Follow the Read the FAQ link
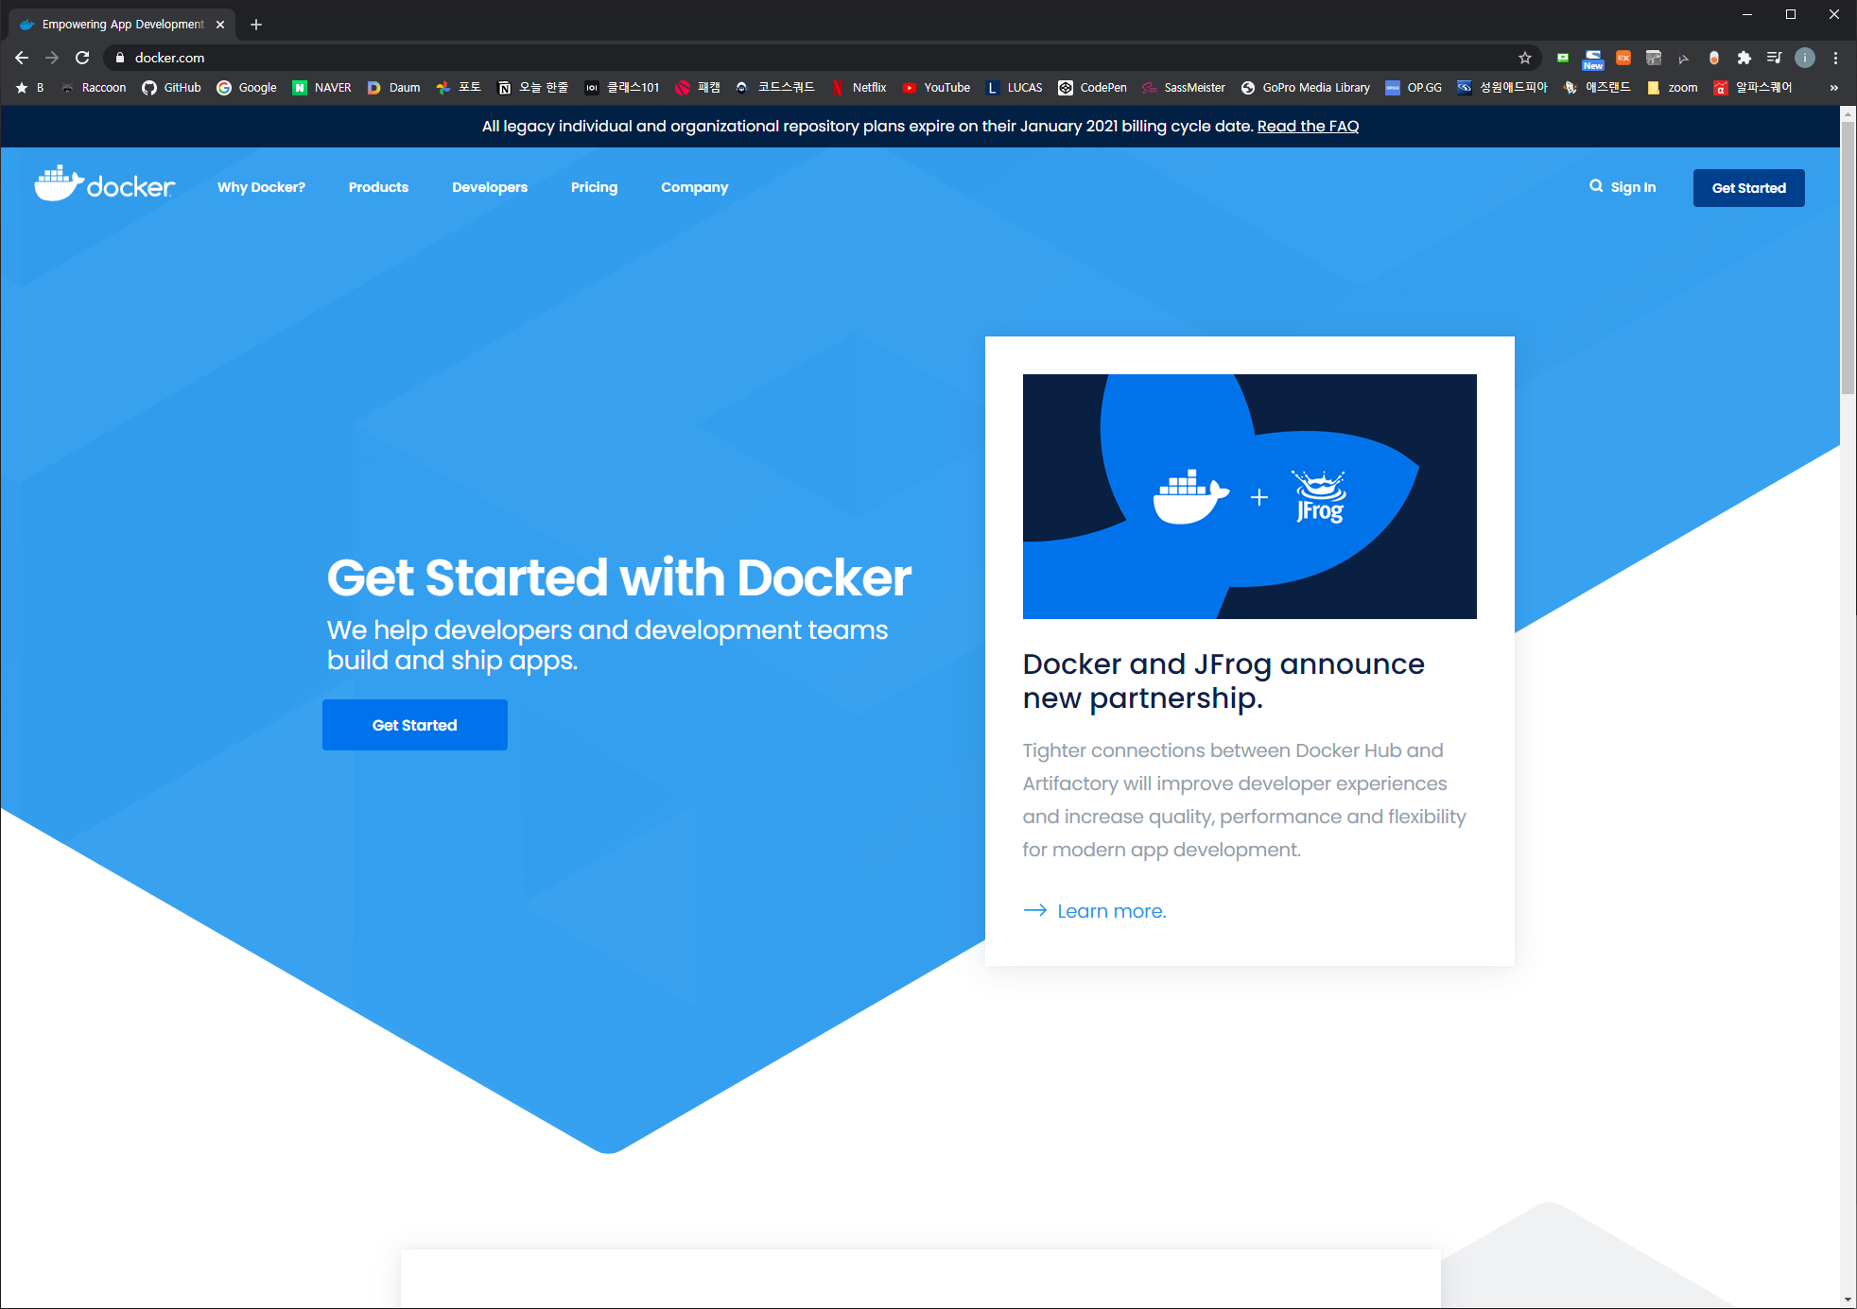 click(1308, 126)
